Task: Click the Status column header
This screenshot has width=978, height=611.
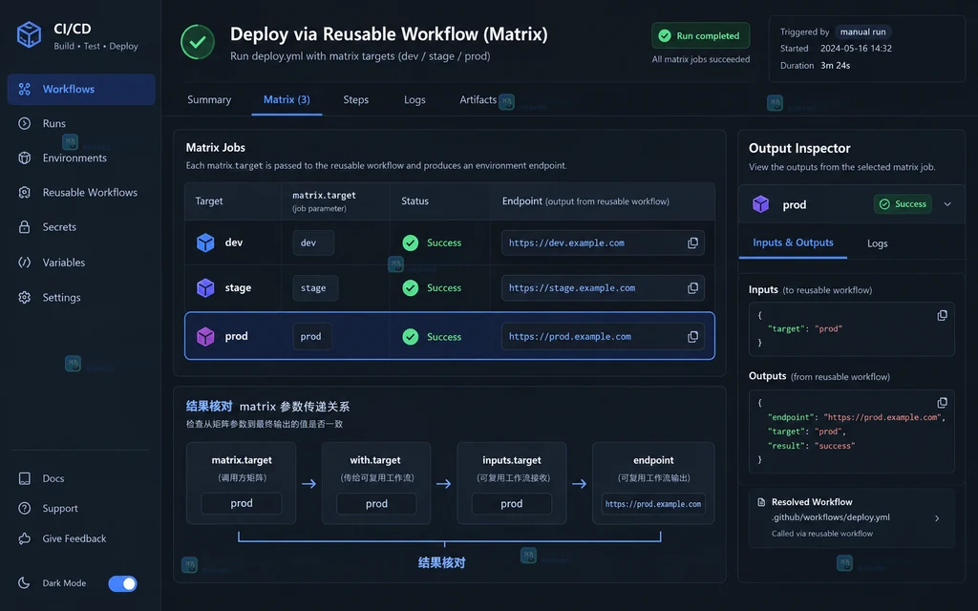Action: [x=415, y=200]
